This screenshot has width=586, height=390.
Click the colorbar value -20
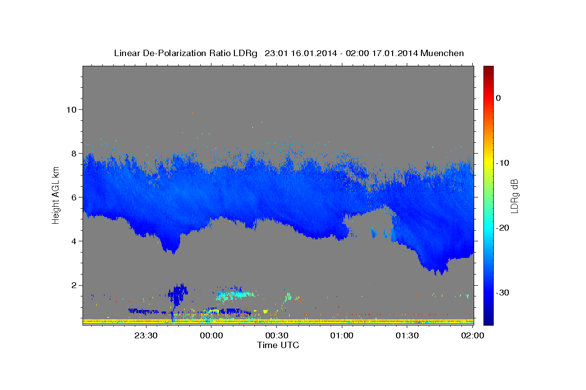tap(502, 228)
